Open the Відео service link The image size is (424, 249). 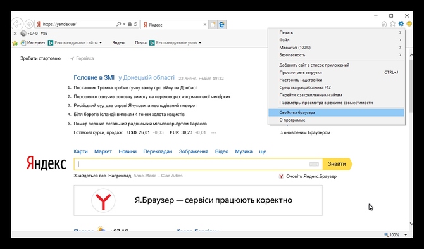(x=221, y=151)
